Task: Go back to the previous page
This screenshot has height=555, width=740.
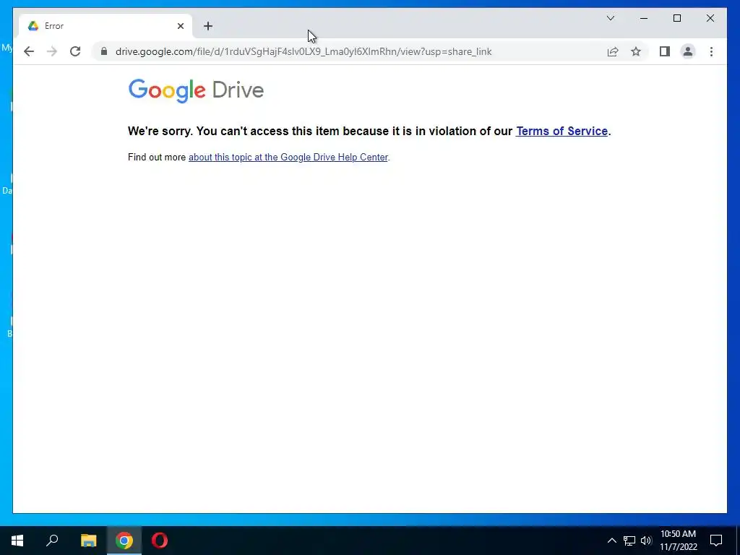Action: click(29, 51)
